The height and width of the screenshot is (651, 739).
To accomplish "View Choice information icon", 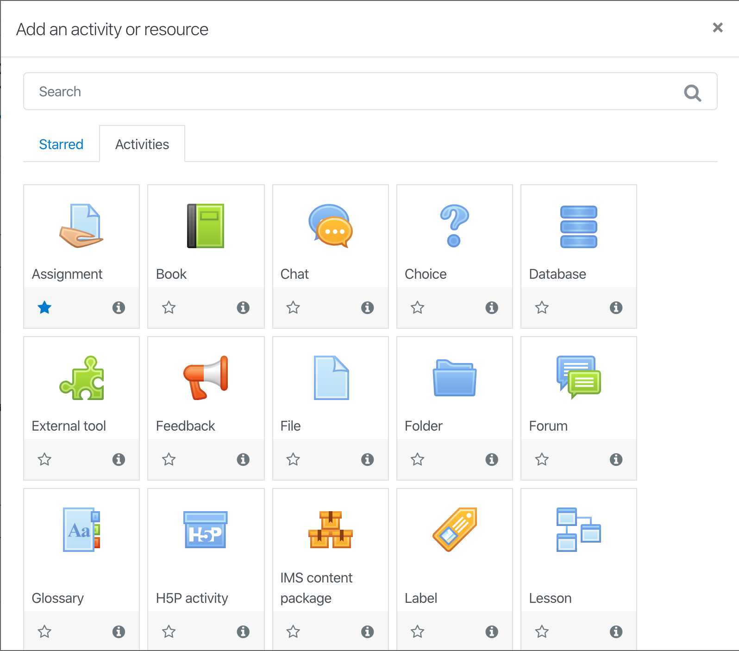I will pyautogui.click(x=492, y=307).
